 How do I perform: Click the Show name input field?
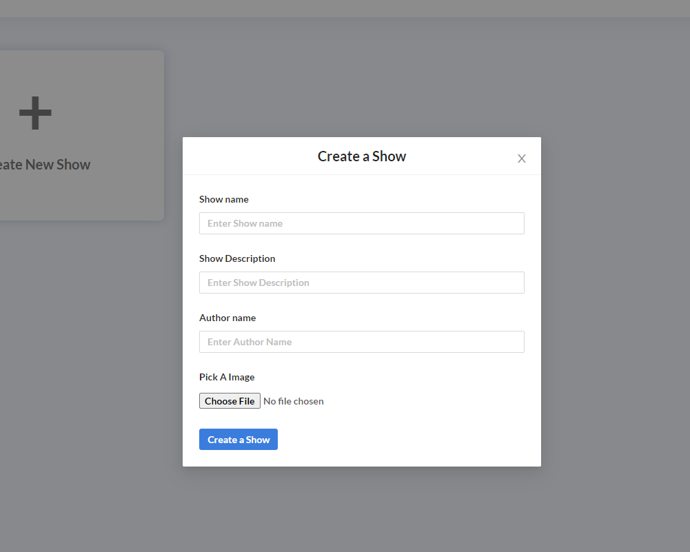(362, 223)
